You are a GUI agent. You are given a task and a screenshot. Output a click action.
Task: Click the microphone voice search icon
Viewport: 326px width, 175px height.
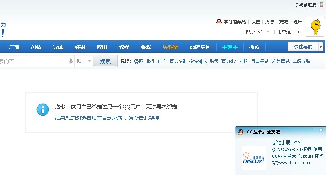(x=71, y=61)
